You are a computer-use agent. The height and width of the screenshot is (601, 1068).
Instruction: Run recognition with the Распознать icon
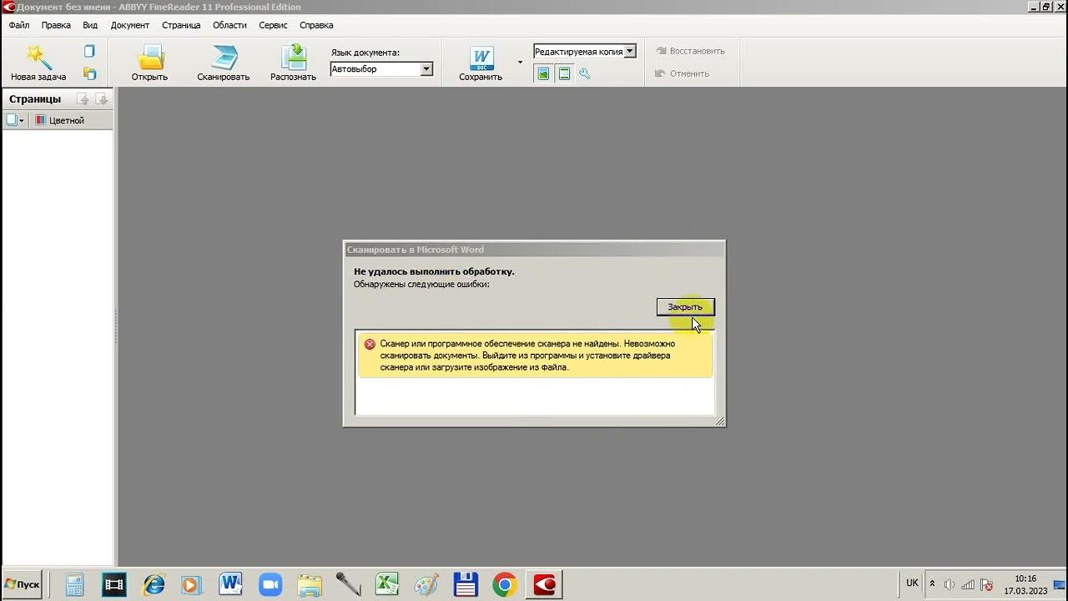(294, 57)
